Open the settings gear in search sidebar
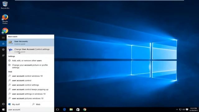 [x=3, y=49]
